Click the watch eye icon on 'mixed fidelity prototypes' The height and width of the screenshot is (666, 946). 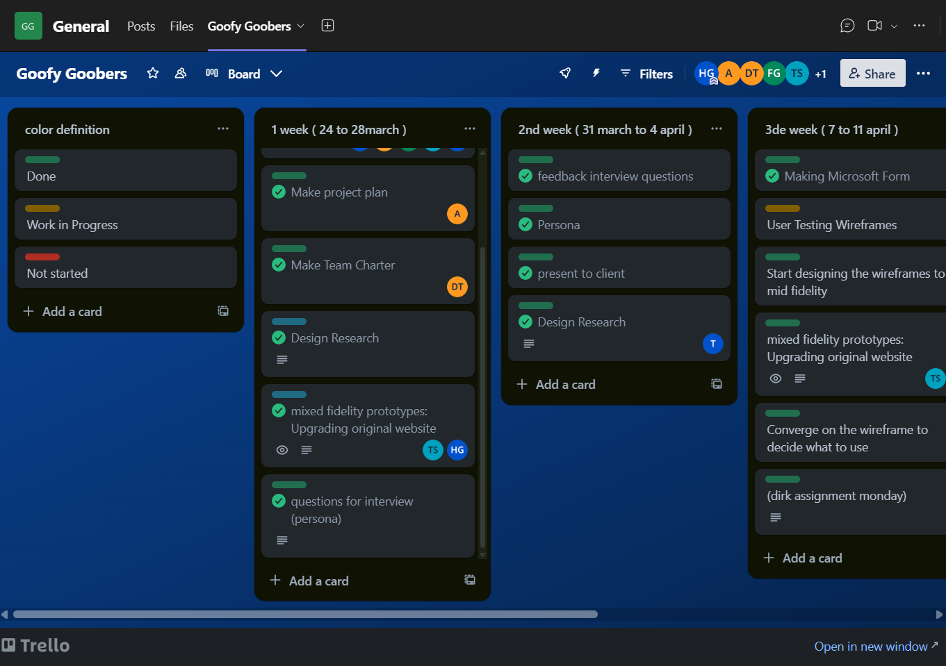tap(282, 450)
